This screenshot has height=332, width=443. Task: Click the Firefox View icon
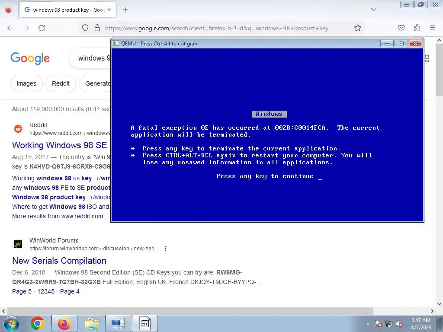coord(9,10)
